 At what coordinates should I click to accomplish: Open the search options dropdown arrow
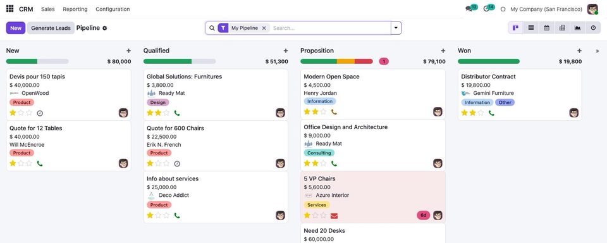[x=396, y=28]
